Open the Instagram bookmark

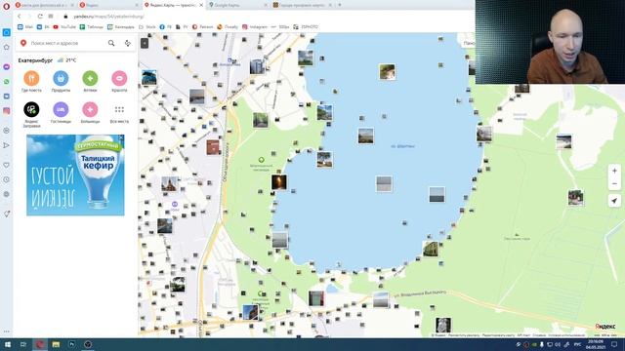[x=255, y=27]
